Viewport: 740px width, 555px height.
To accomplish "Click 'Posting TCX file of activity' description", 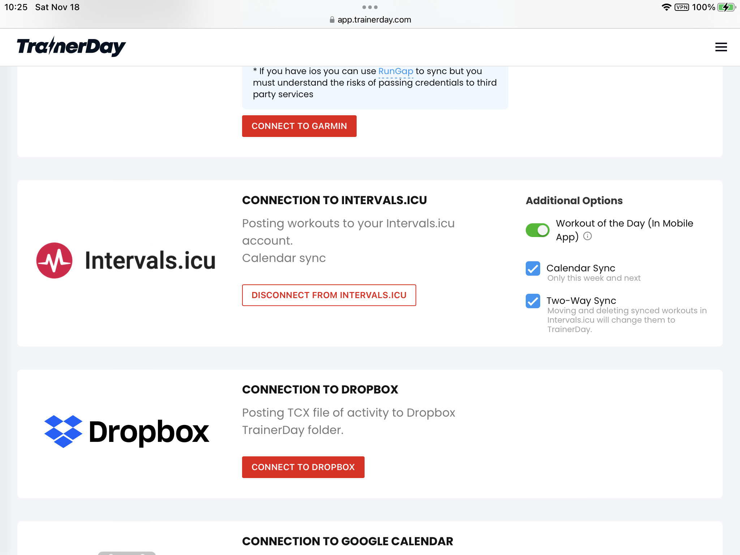I will tap(349, 421).
